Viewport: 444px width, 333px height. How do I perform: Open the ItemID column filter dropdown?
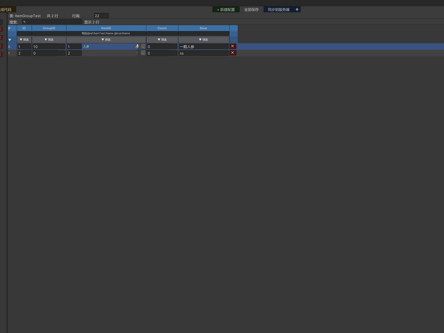tap(106, 39)
